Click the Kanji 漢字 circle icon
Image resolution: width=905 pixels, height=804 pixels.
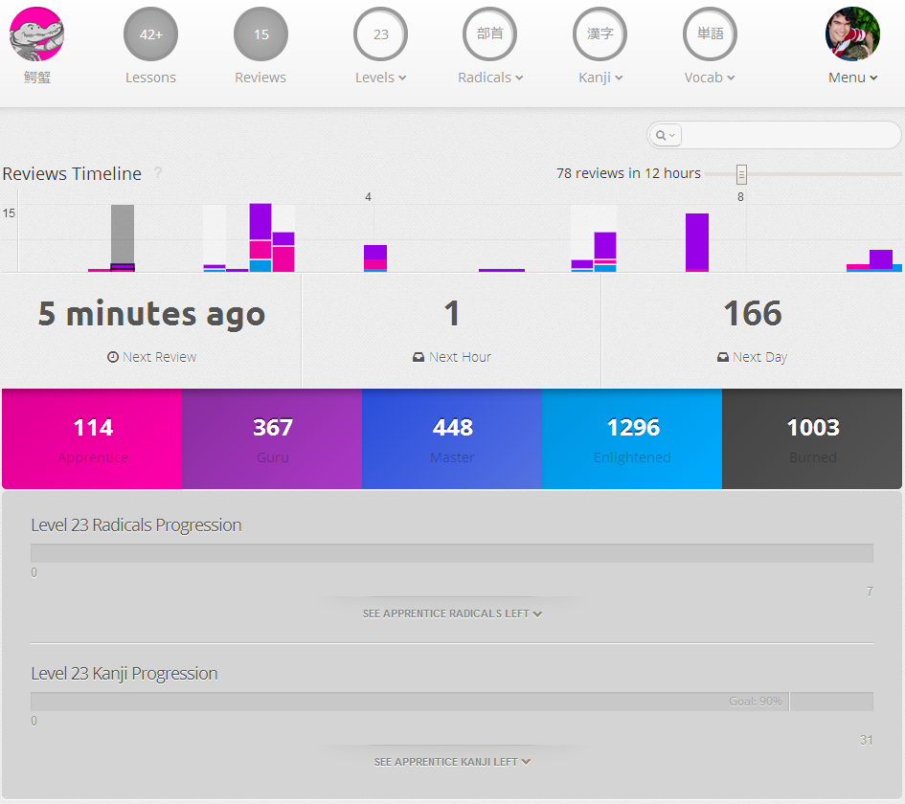[600, 34]
